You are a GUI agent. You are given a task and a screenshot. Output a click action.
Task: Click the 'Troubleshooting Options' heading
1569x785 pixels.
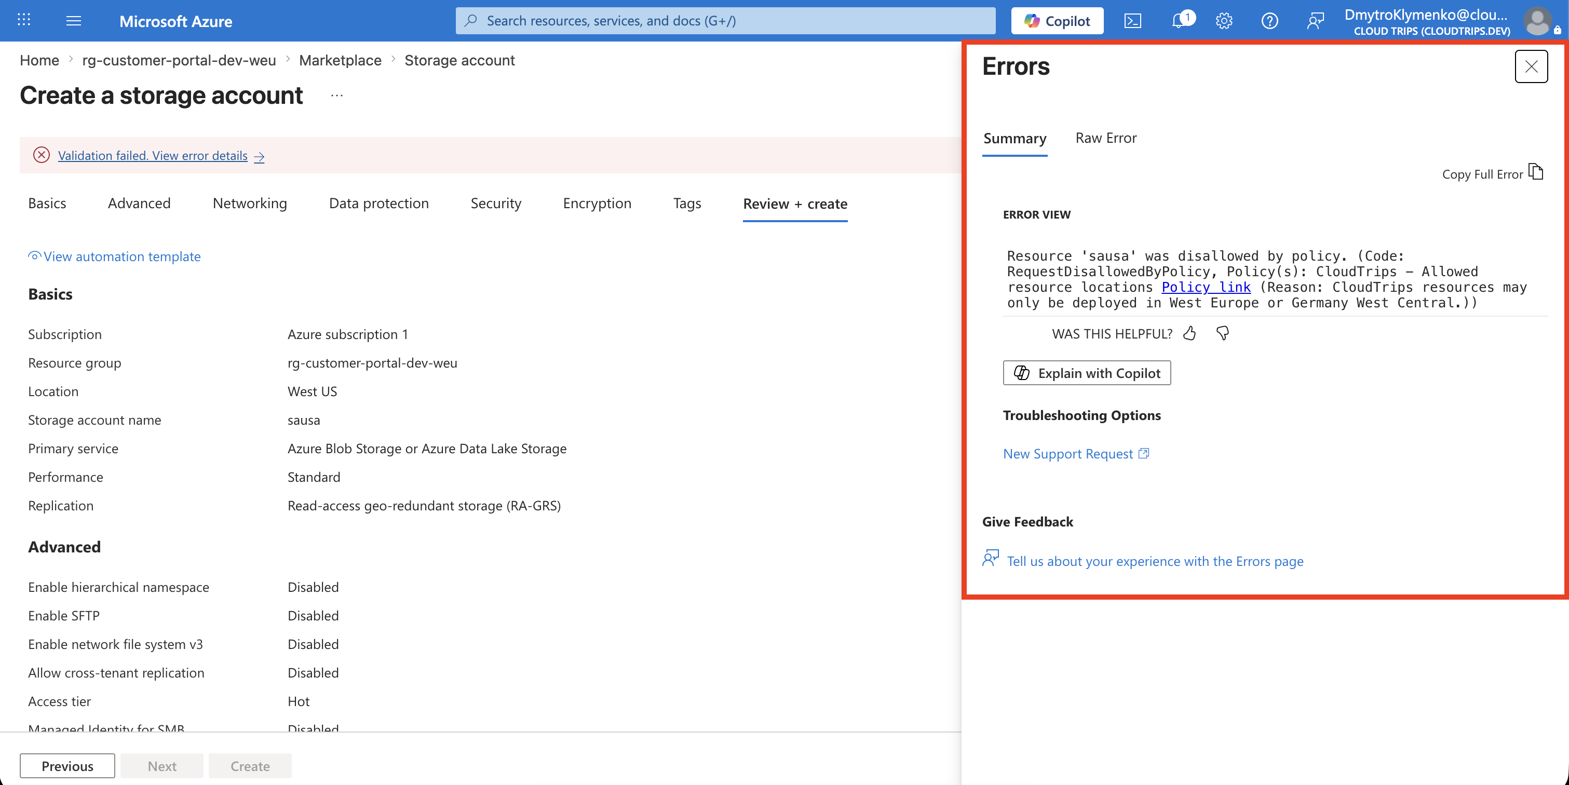1081,415
